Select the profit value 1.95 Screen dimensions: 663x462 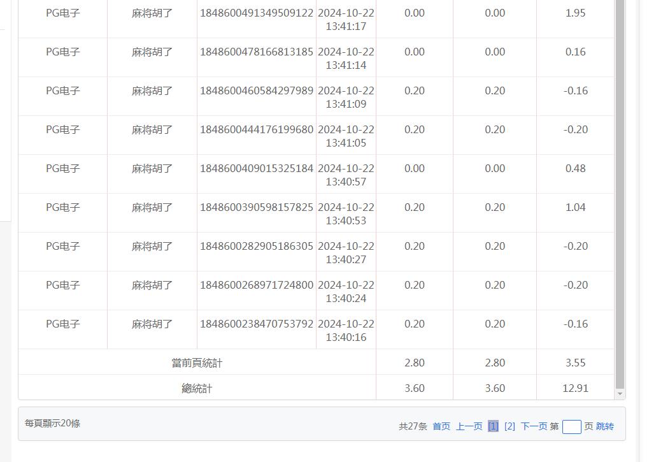pos(574,13)
